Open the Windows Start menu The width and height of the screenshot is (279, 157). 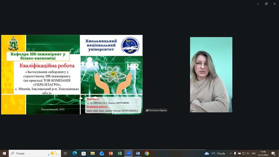pos(4,153)
